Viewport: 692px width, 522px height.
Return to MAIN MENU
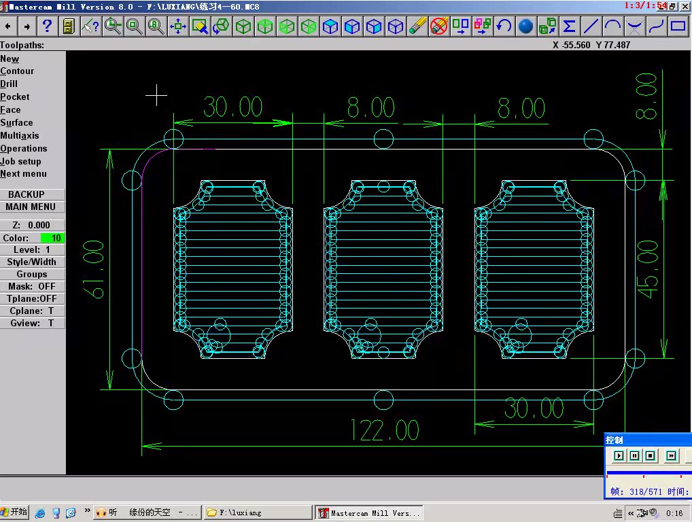click(32, 207)
